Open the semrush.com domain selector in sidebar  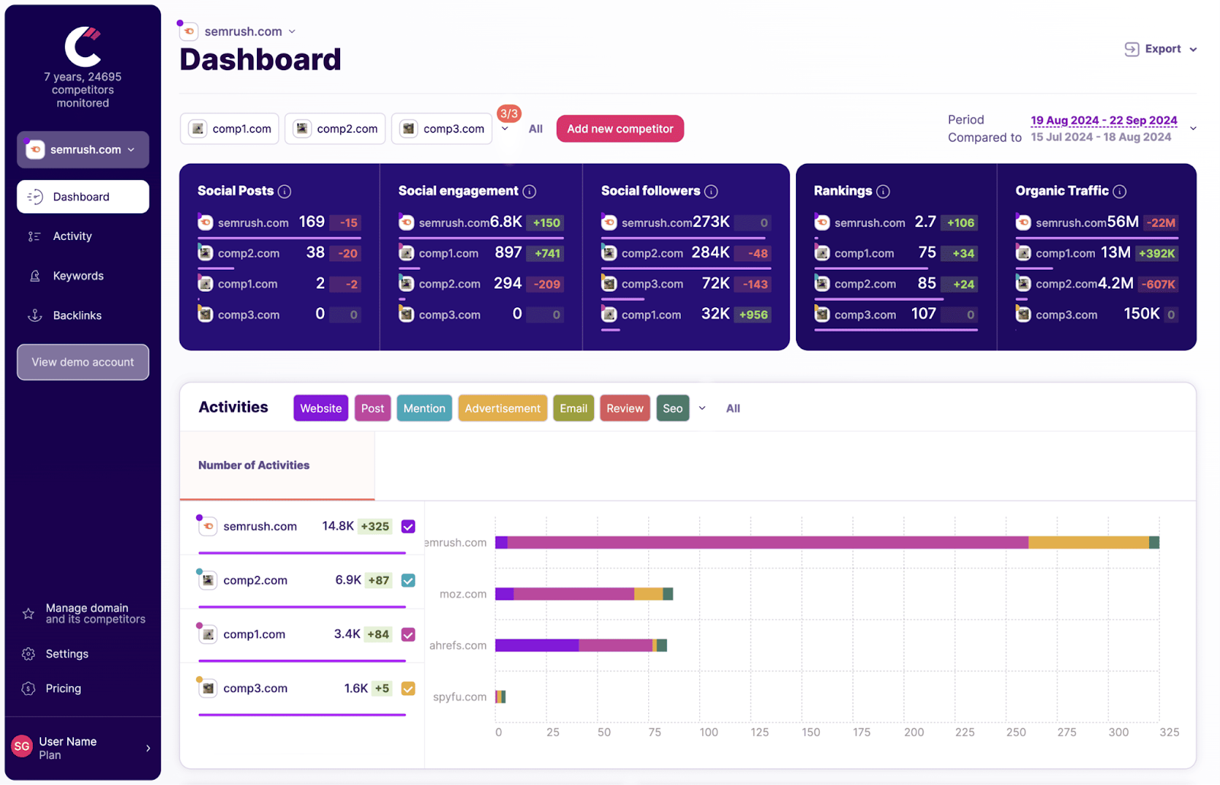83,149
